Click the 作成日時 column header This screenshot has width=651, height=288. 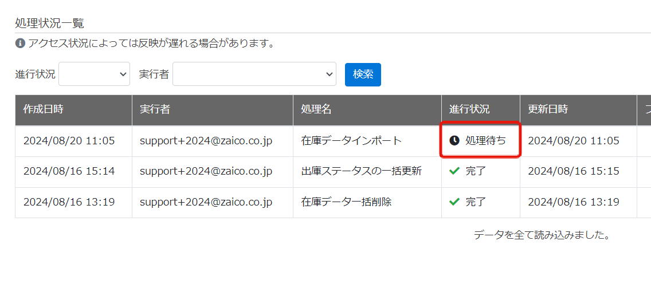tap(73, 110)
